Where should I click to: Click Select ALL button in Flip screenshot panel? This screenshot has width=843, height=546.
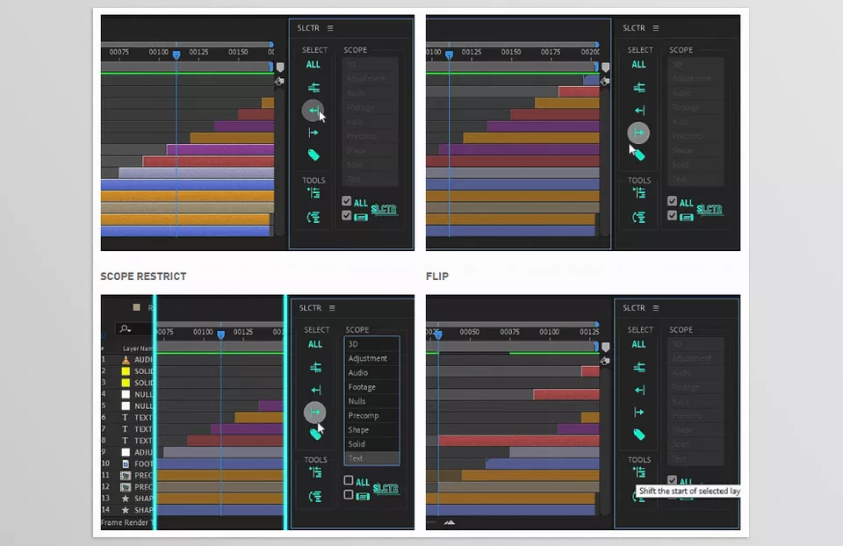coord(638,344)
